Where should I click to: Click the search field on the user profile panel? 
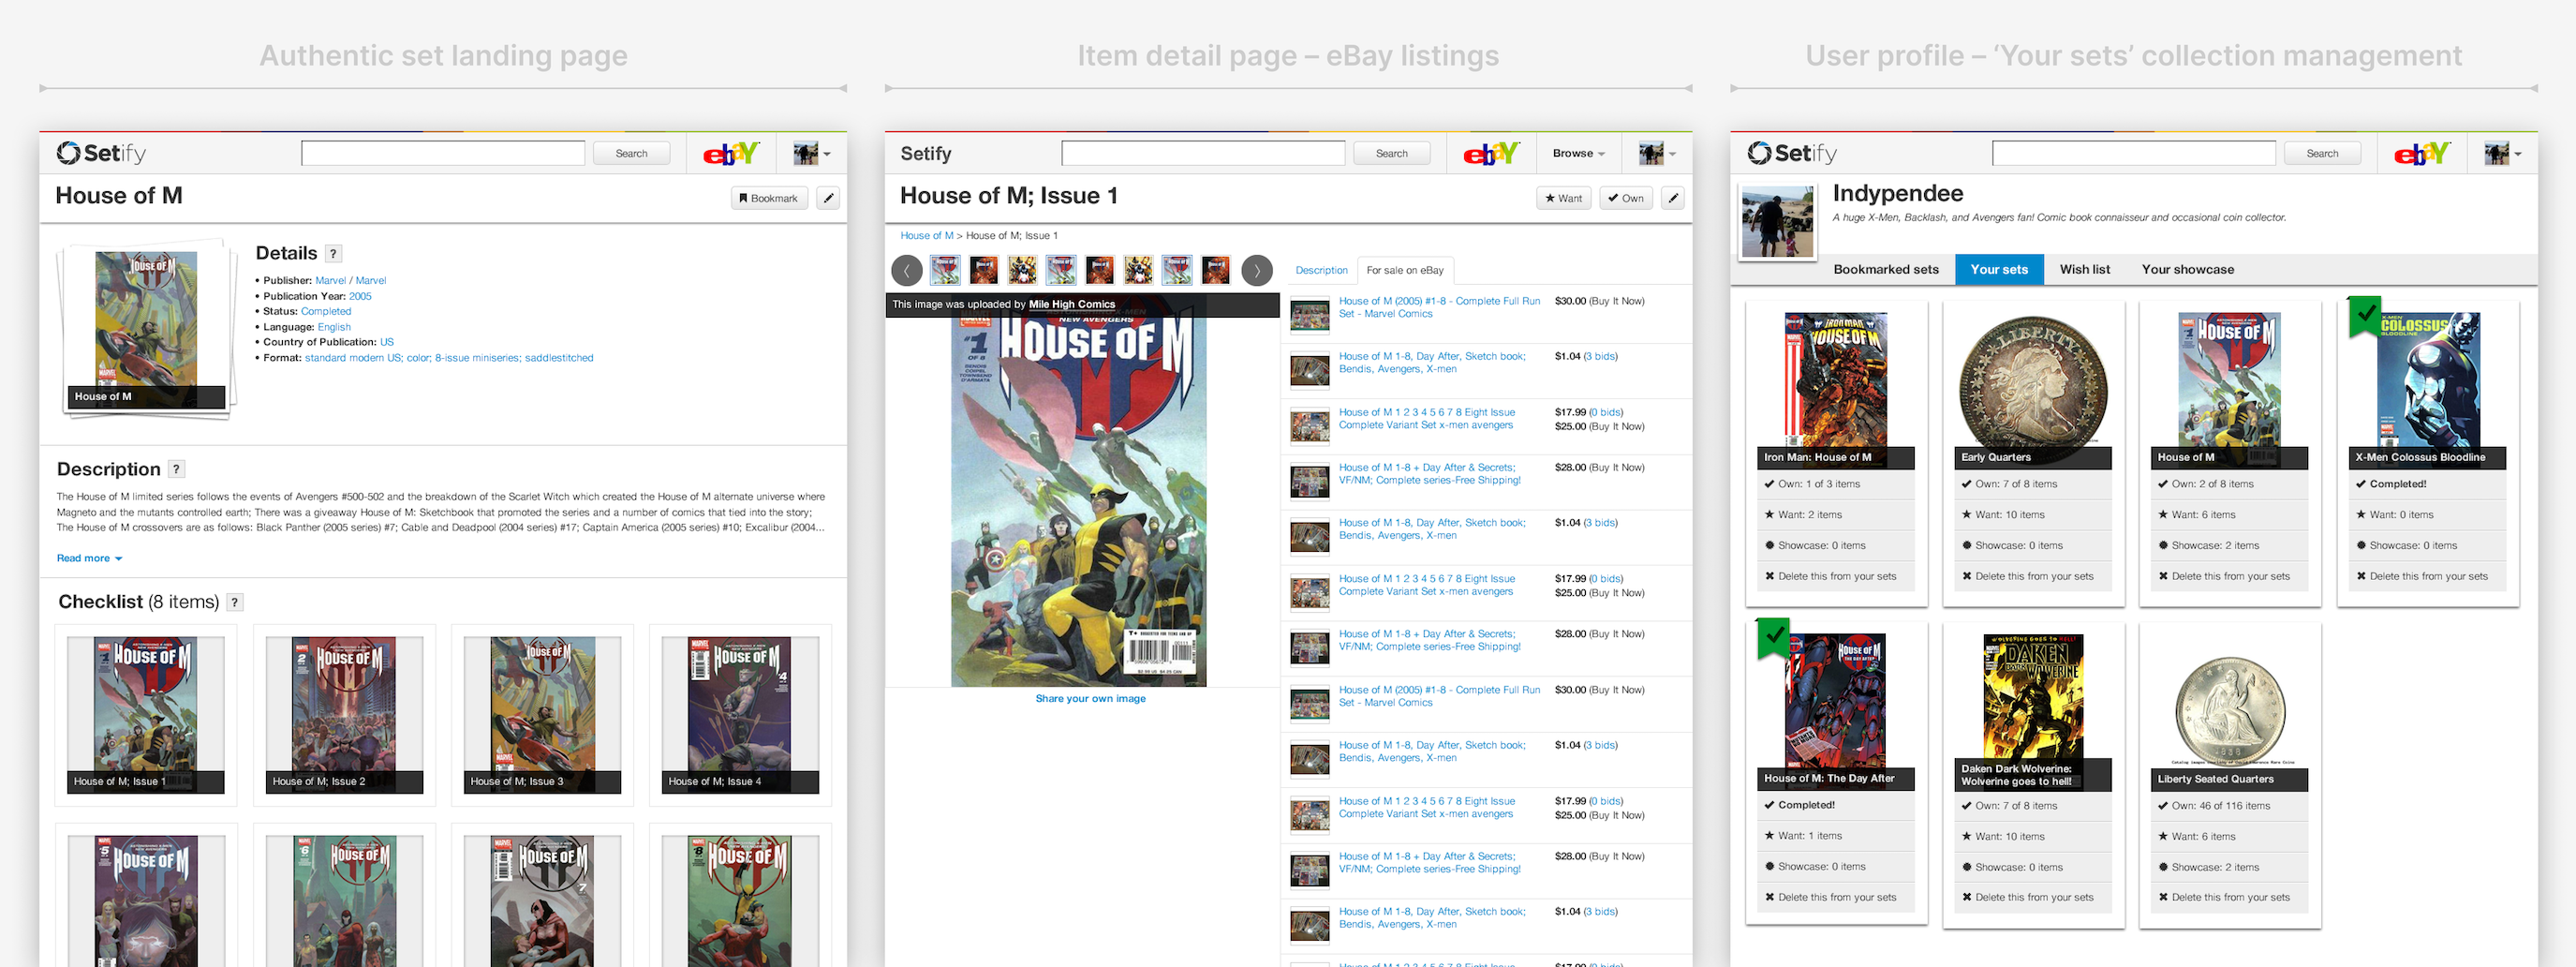point(2134,153)
